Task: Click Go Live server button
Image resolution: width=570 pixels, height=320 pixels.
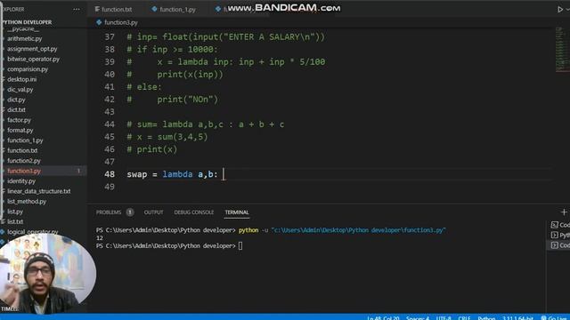Action: pyautogui.click(x=555, y=318)
